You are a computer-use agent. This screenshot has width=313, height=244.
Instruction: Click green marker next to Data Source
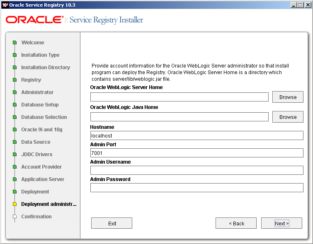(x=15, y=142)
